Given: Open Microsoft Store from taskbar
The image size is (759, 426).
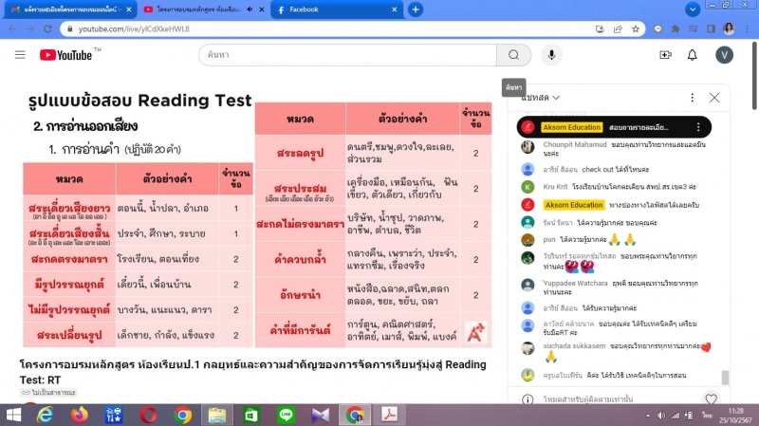Looking at the screenshot, I should tap(251, 415).
